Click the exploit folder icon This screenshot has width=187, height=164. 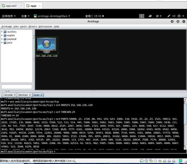click(x=5, y=35)
